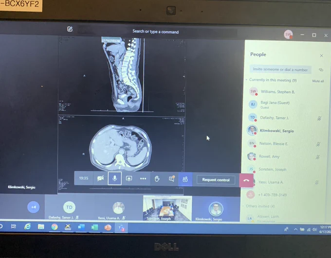Toggle the camera in the meeting toolbar
The height and width of the screenshot is (258, 331).
tap(100, 178)
